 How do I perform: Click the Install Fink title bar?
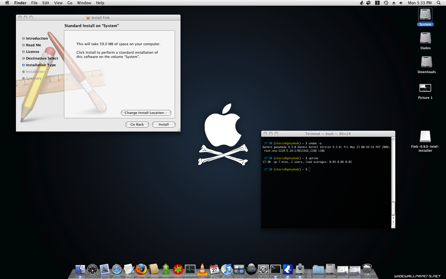tap(98, 18)
